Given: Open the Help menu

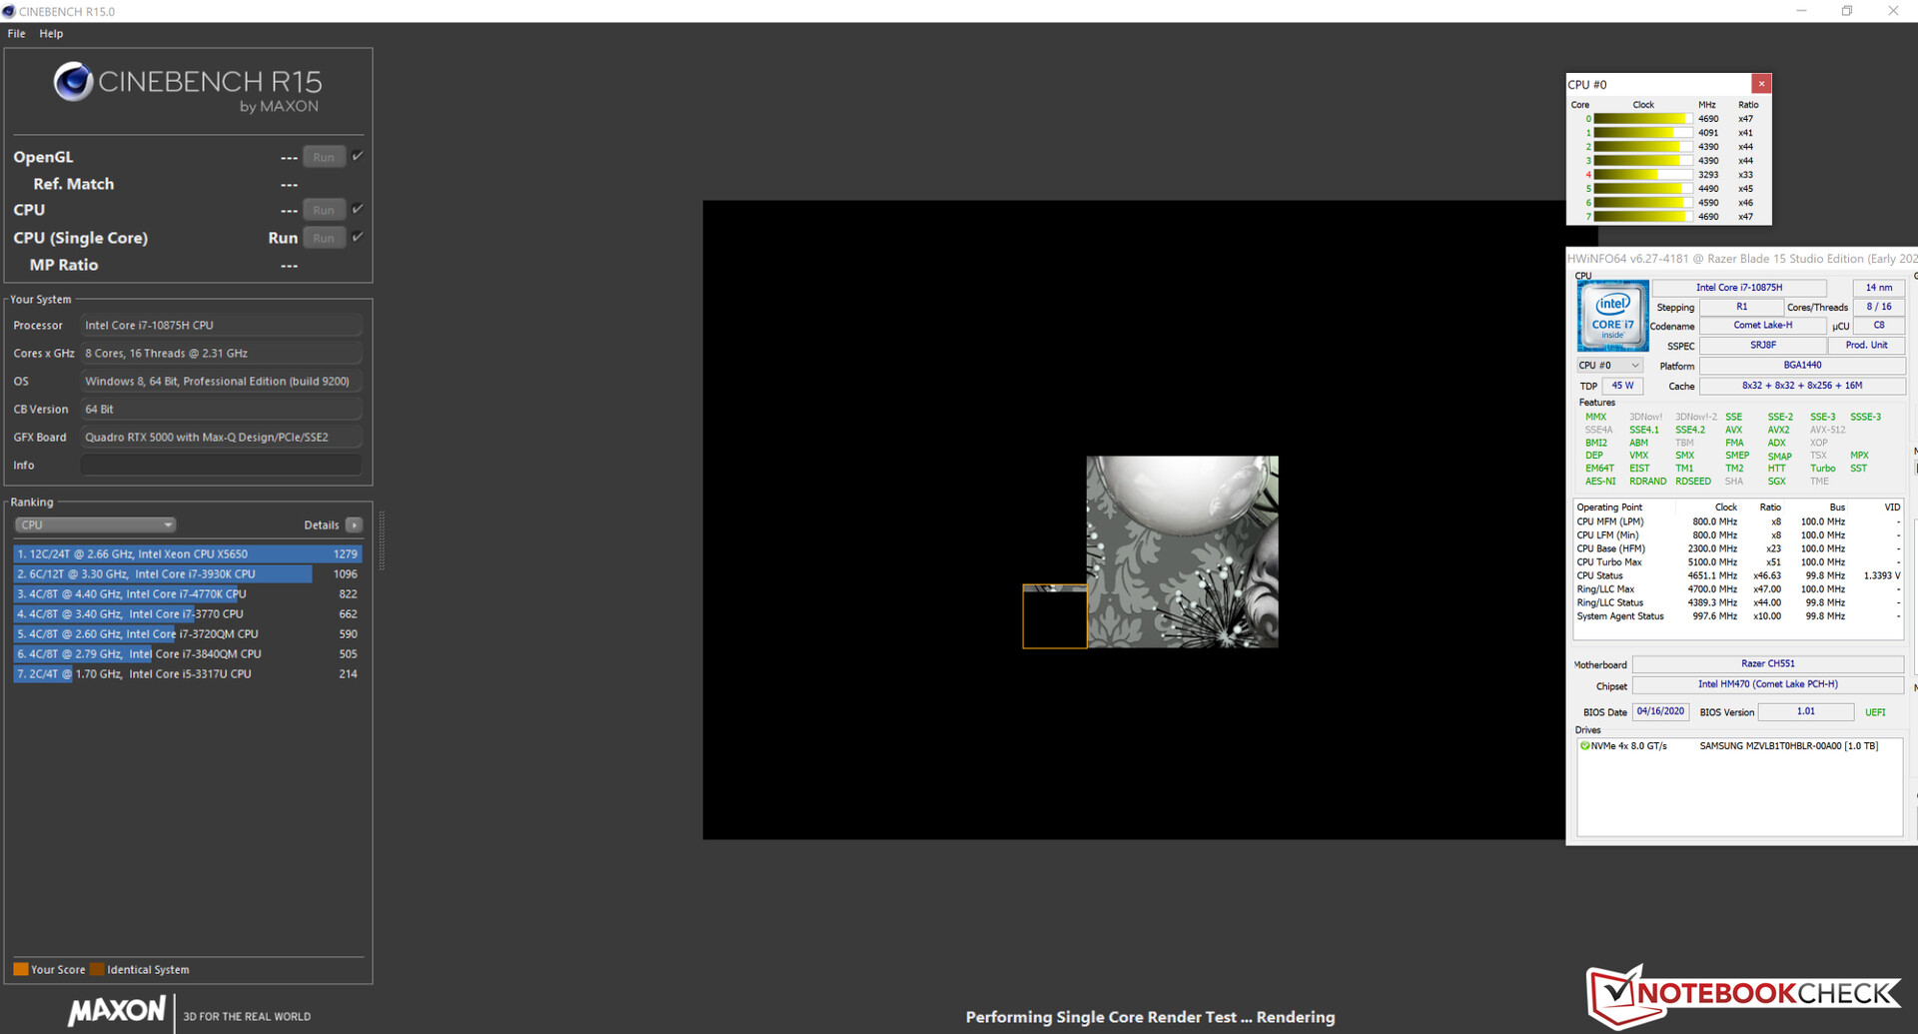Looking at the screenshot, I should coord(51,33).
